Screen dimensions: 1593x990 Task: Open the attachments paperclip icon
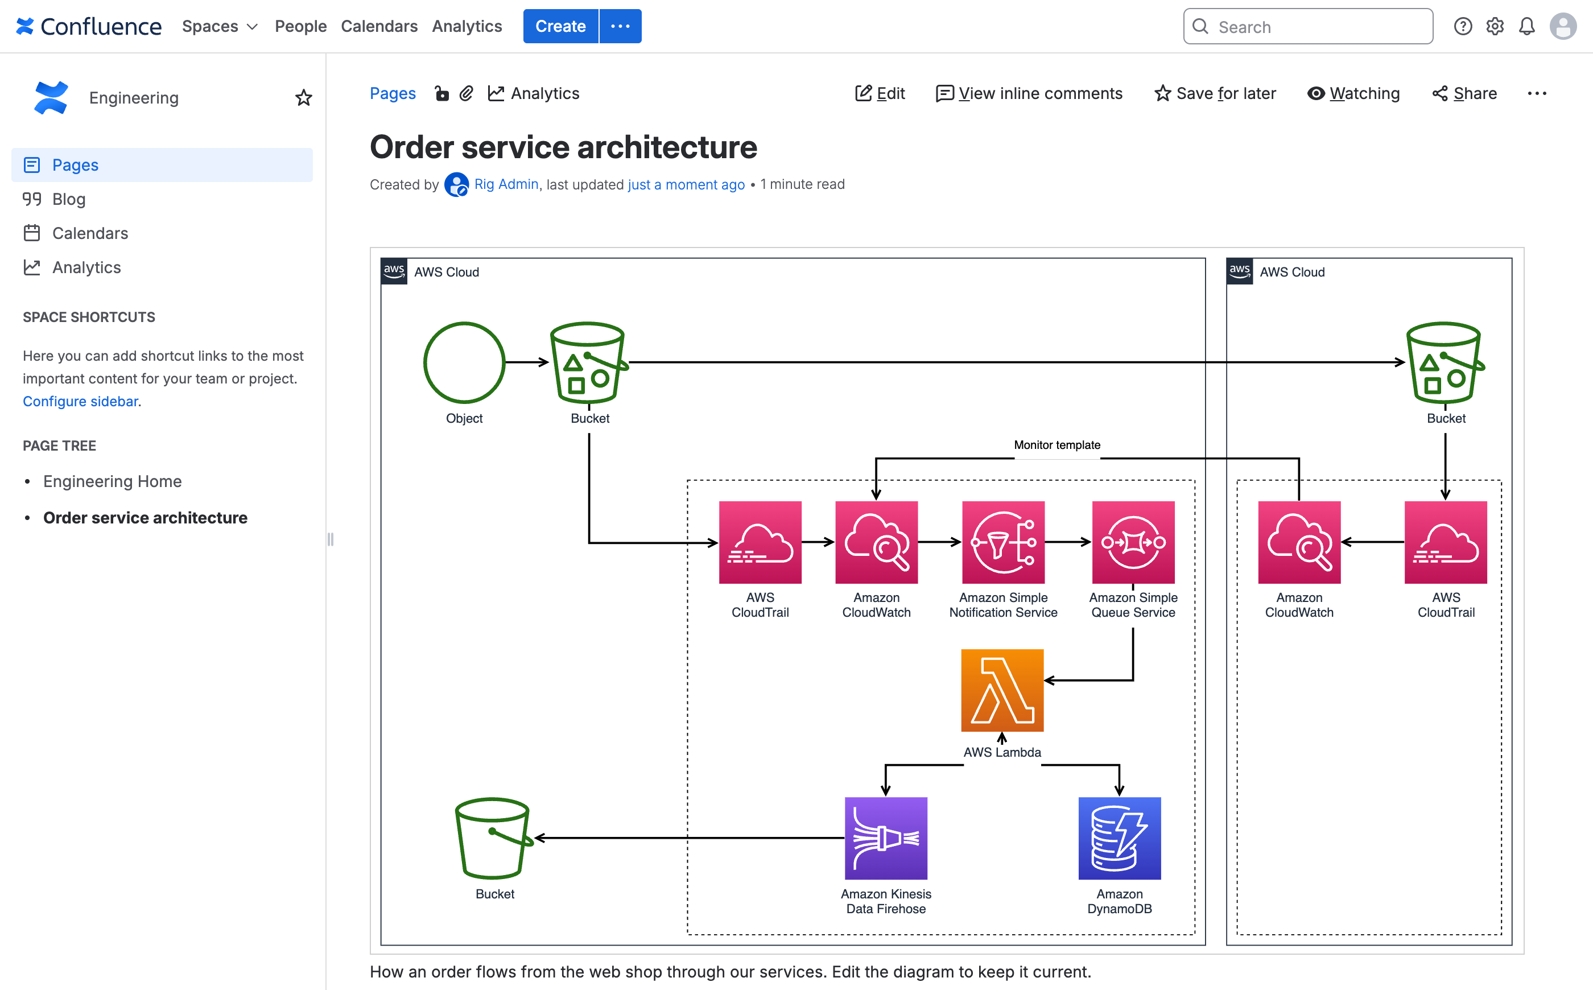coord(466,94)
